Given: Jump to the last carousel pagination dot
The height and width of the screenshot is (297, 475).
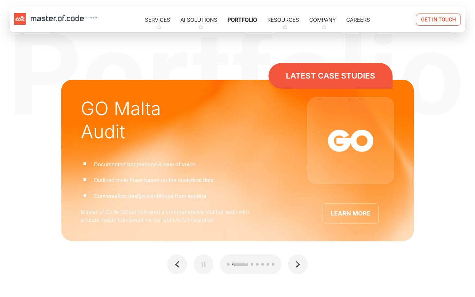Looking at the screenshot, I should (x=273, y=264).
